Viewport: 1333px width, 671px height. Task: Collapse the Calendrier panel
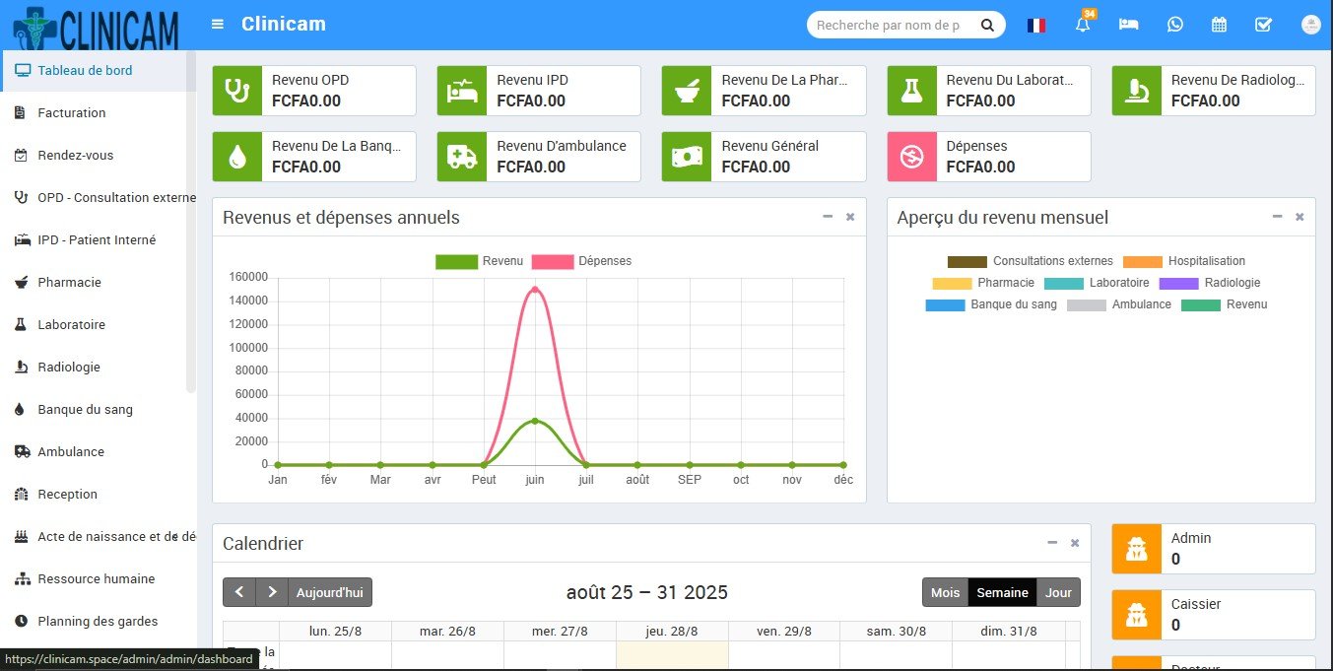(x=1052, y=543)
